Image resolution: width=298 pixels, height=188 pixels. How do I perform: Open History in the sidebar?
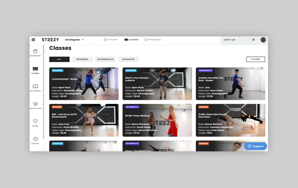tap(35, 140)
